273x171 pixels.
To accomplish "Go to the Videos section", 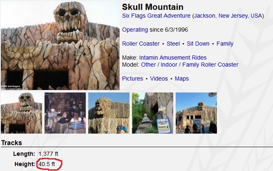I will (159, 79).
